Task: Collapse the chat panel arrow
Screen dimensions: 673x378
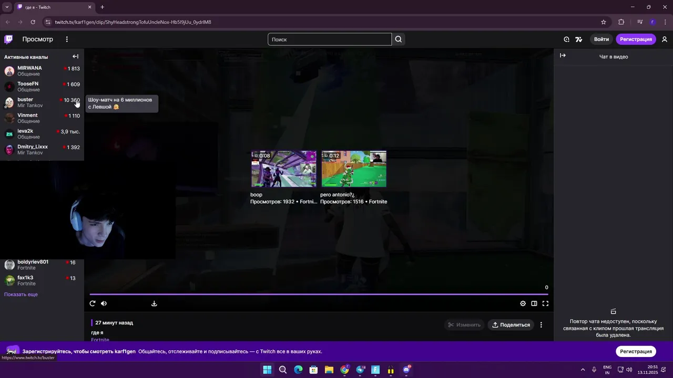Action: coord(563,56)
